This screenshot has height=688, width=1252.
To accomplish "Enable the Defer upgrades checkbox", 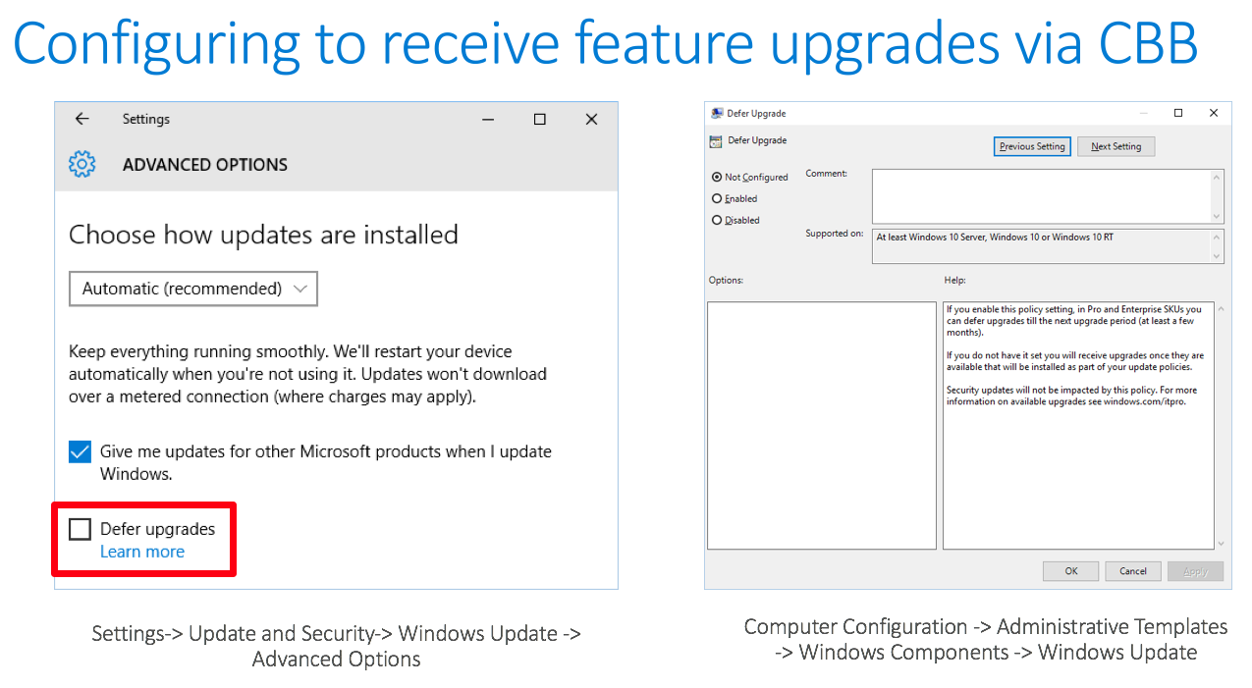I will pos(81,530).
